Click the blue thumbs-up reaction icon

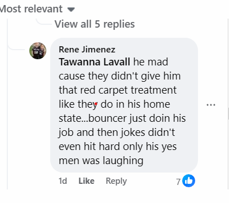tap(188, 180)
